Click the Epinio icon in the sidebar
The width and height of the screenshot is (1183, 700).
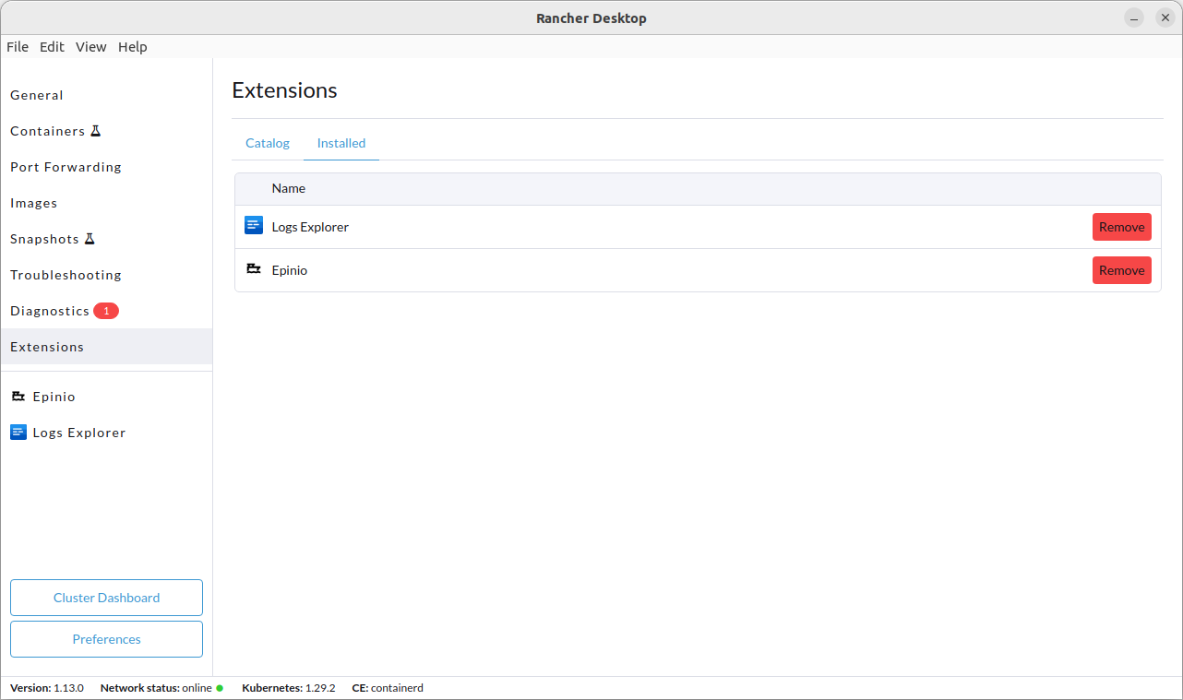[x=18, y=396]
